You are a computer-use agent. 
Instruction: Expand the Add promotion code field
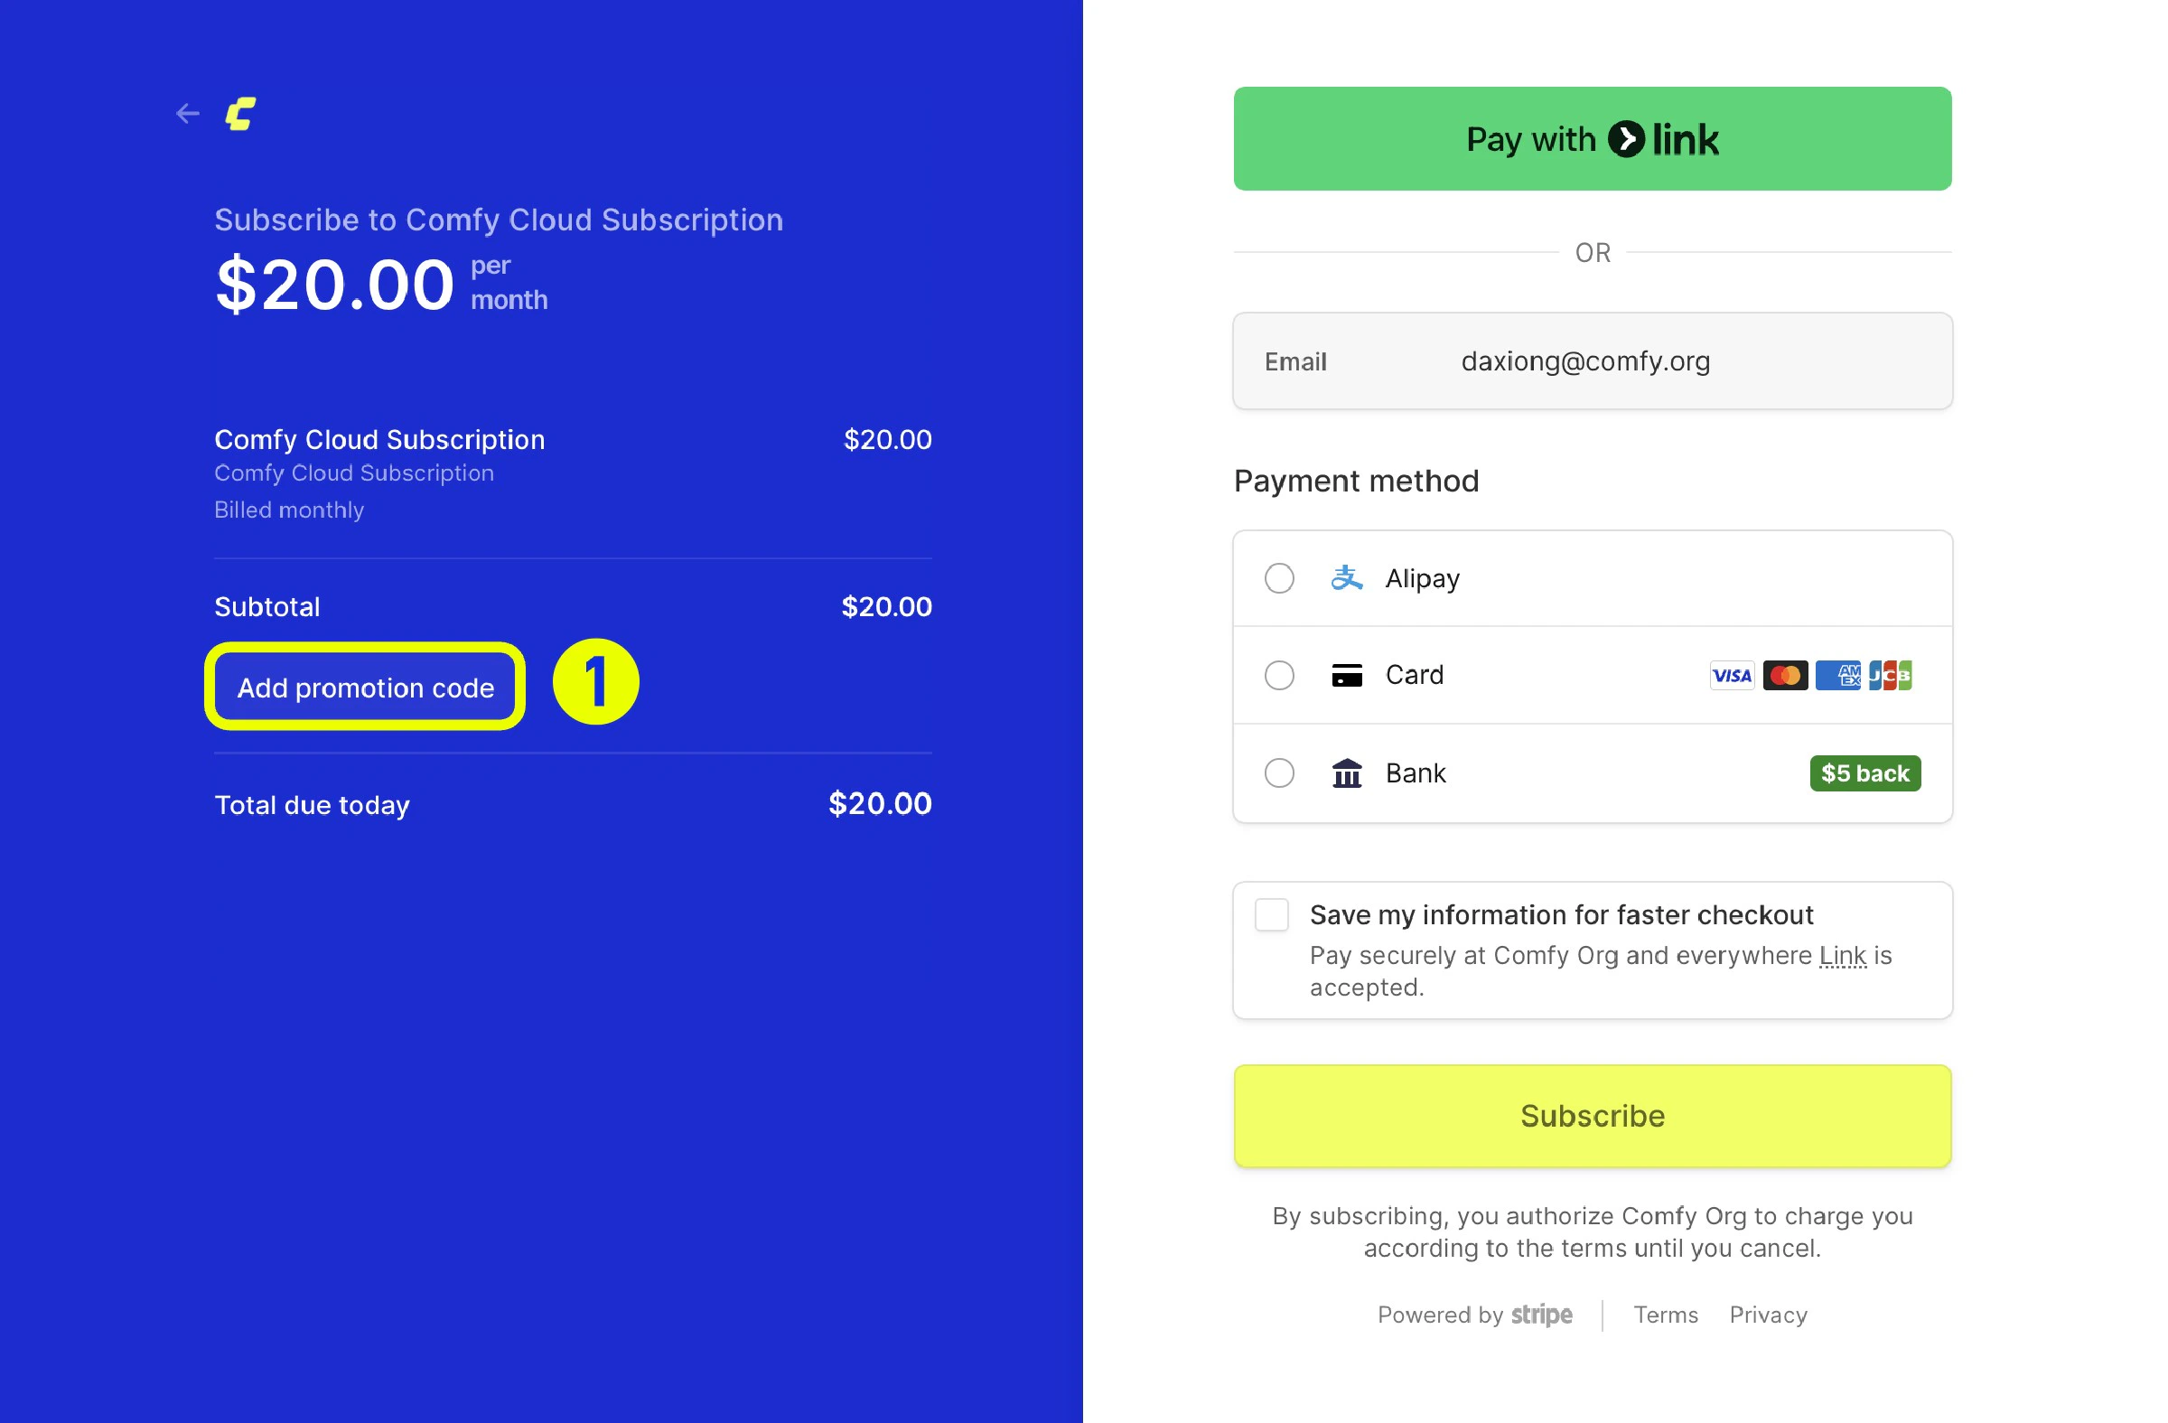point(364,687)
